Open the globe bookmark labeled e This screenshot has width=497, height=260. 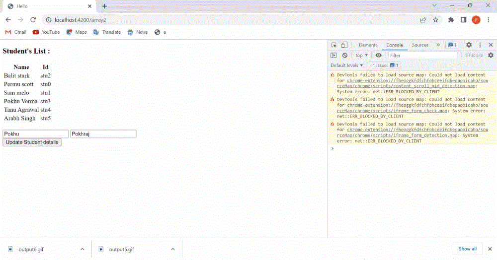click(161, 32)
